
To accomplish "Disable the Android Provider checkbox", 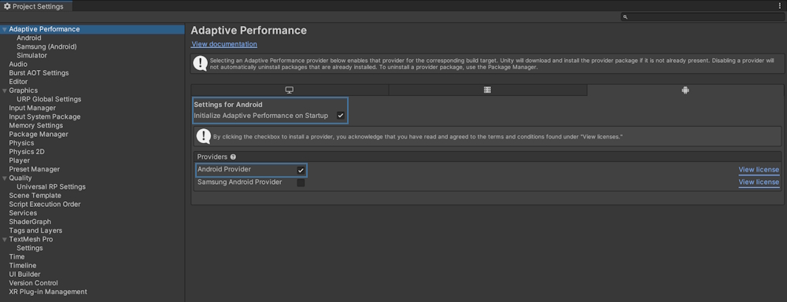I will (x=301, y=170).
